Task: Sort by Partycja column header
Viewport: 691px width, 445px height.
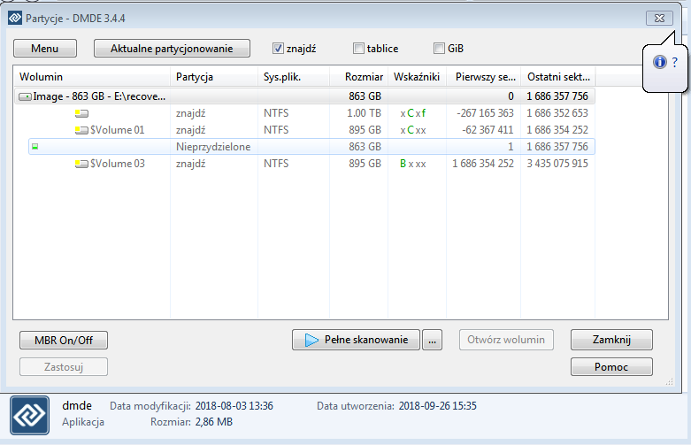Action: pos(214,77)
